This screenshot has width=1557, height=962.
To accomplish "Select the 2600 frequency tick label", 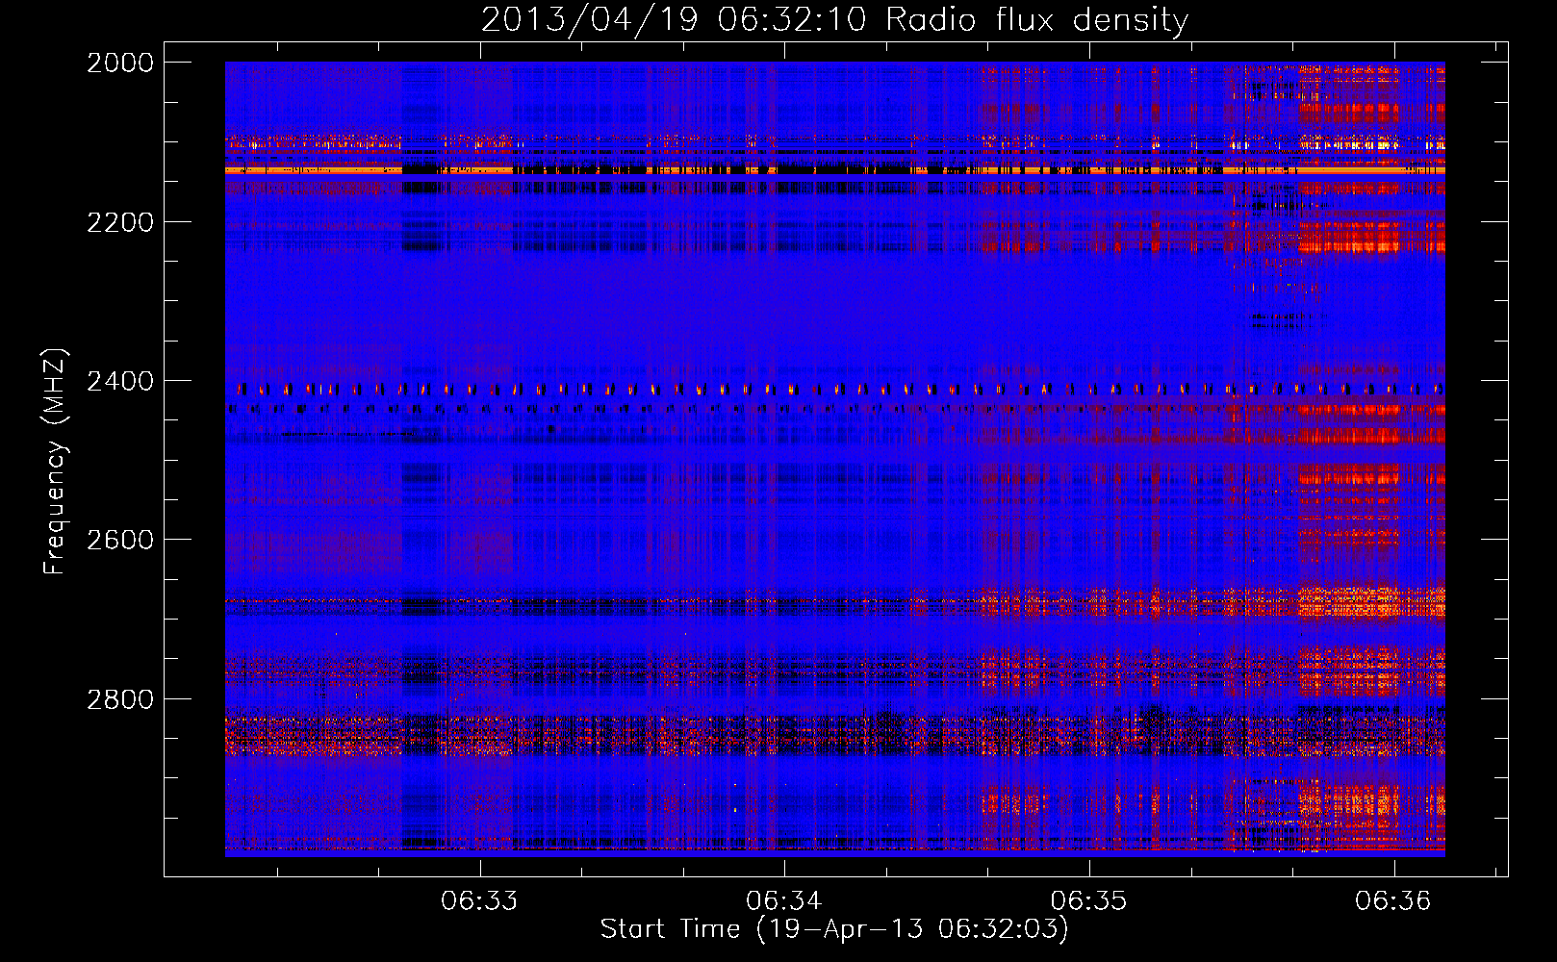I will pyautogui.click(x=119, y=540).
